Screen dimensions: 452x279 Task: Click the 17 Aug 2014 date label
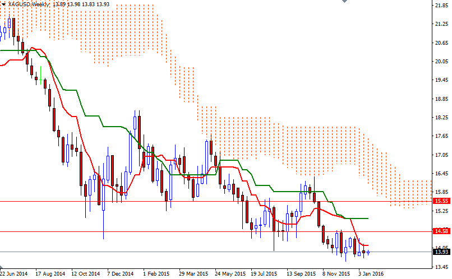coord(50,273)
